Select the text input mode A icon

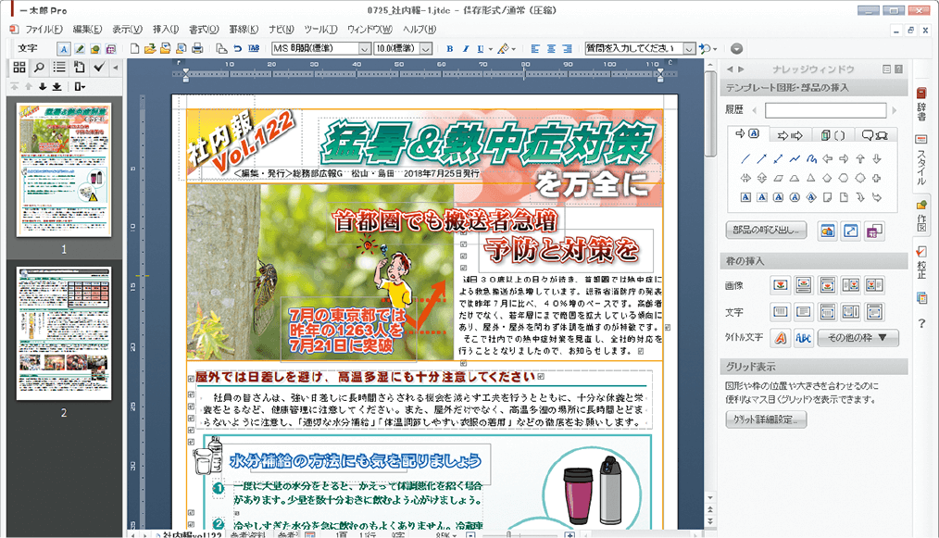(x=64, y=48)
